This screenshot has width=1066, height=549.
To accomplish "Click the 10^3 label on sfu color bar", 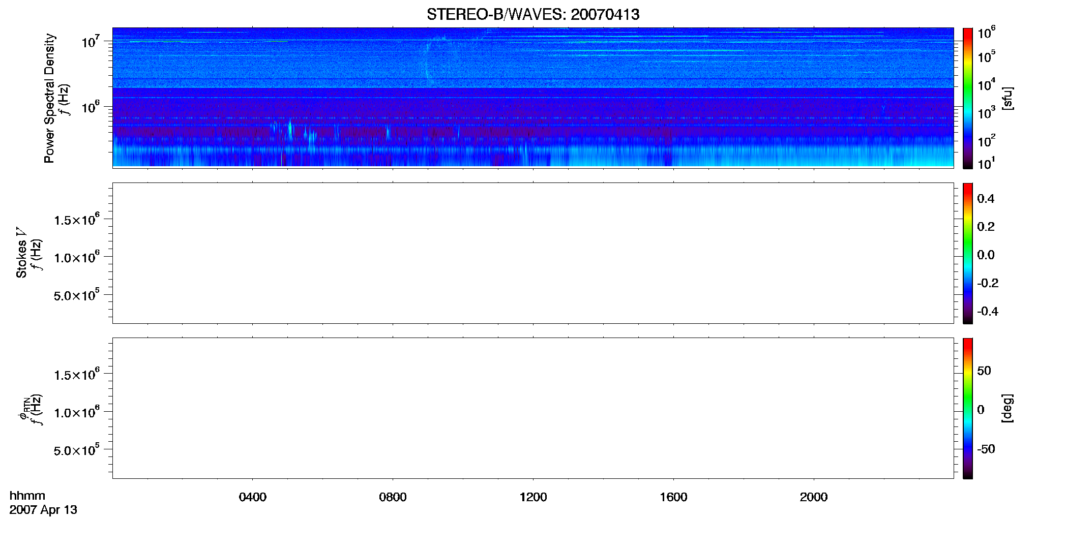I will (x=986, y=112).
